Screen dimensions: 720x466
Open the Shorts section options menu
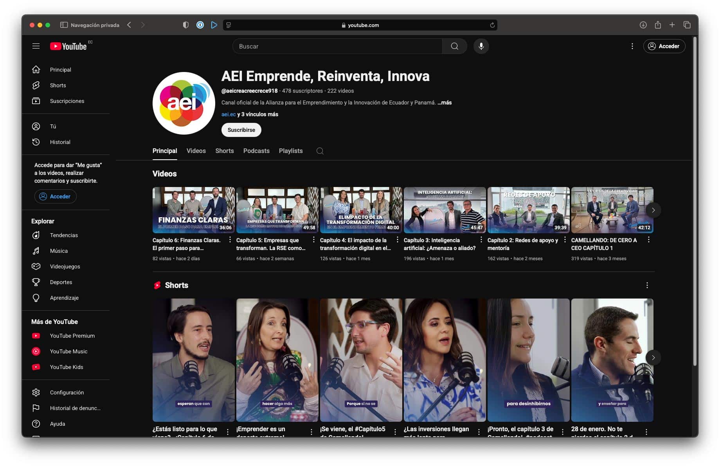coord(647,285)
